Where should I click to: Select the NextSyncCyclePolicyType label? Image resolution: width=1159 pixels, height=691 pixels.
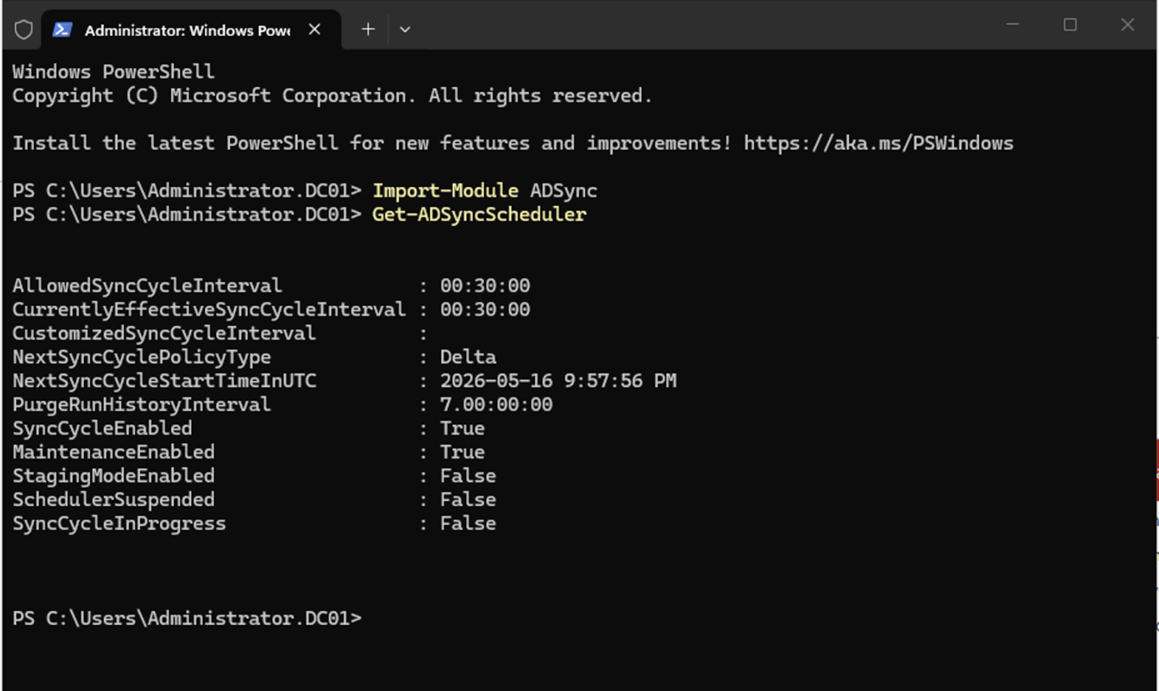point(142,357)
